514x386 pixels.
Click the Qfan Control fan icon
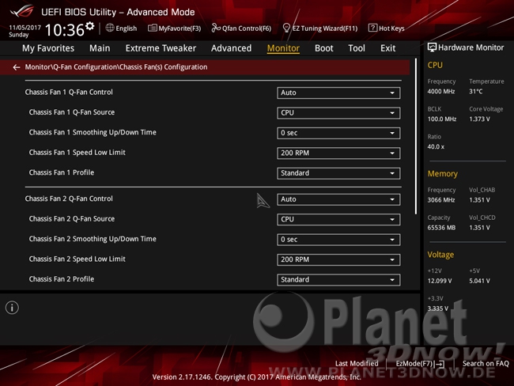pos(216,28)
